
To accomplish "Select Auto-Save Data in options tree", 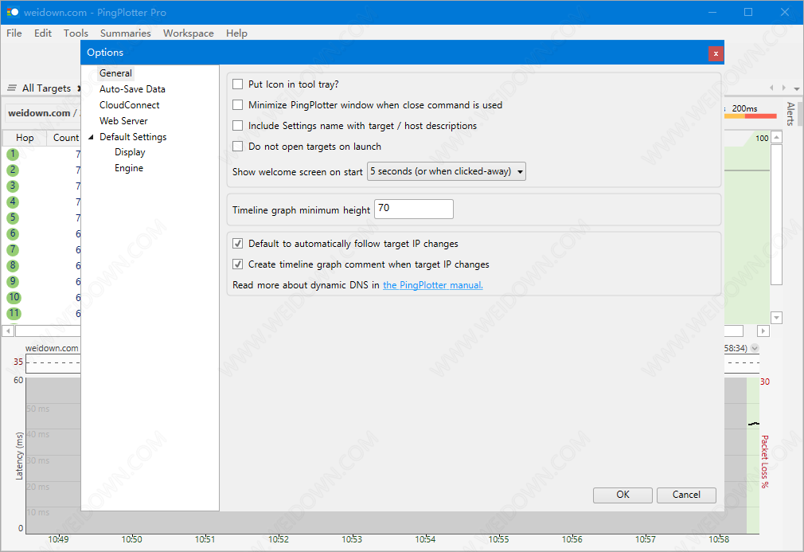I will coord(132,88).
